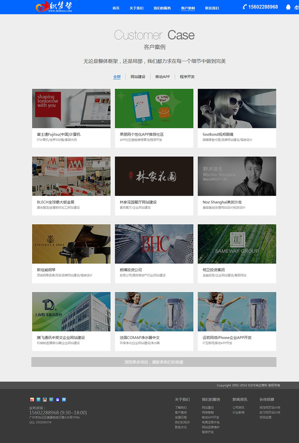The image size is (299, 443).
Task: Go to 首页 in the top navigation
Action: (x=116, y=8)
